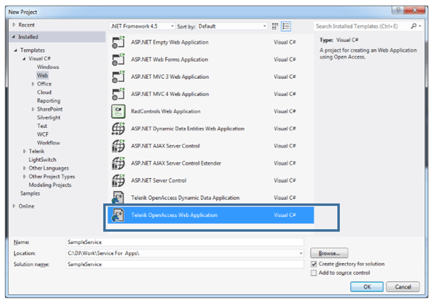Expand the SharePoint tree node
The width and height of the screenshot is (432, 303).
point(33,109)
